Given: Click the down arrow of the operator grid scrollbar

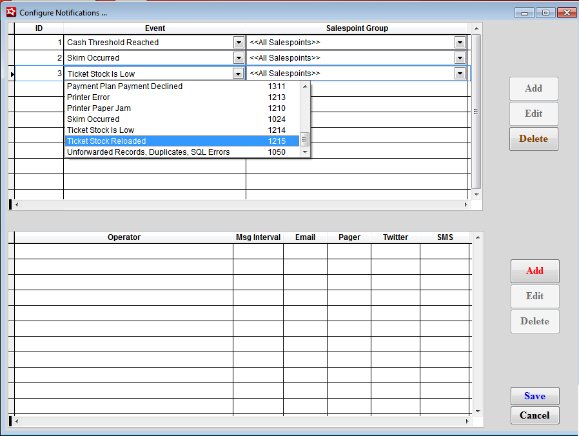Looking at the screenshot, I should point(476,410).
